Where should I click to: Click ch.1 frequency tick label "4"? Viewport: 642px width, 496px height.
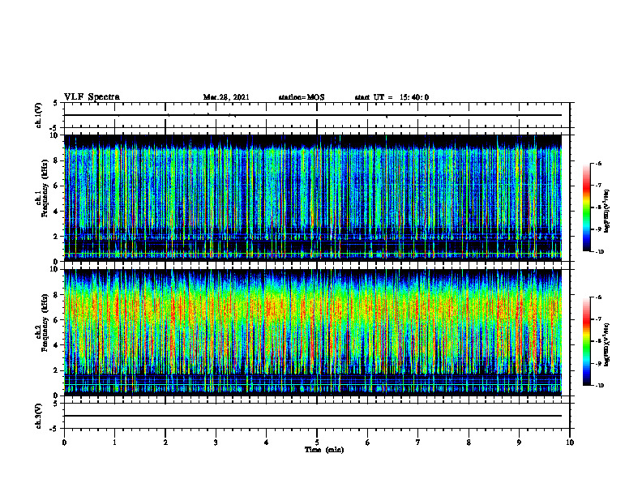[x=56, y=212]
